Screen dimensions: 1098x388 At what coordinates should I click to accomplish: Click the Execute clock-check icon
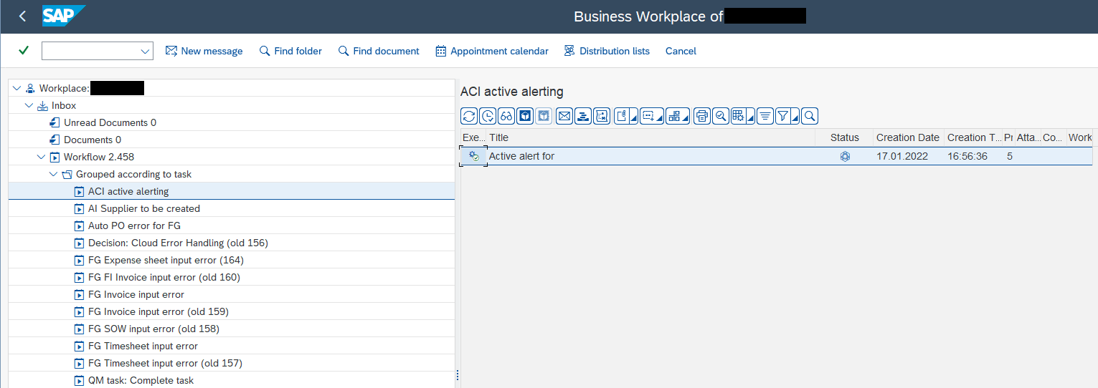[x=488, y=116]
